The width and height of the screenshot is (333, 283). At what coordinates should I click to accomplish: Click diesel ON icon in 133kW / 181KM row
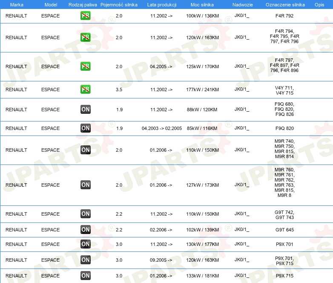coord(85,275)
